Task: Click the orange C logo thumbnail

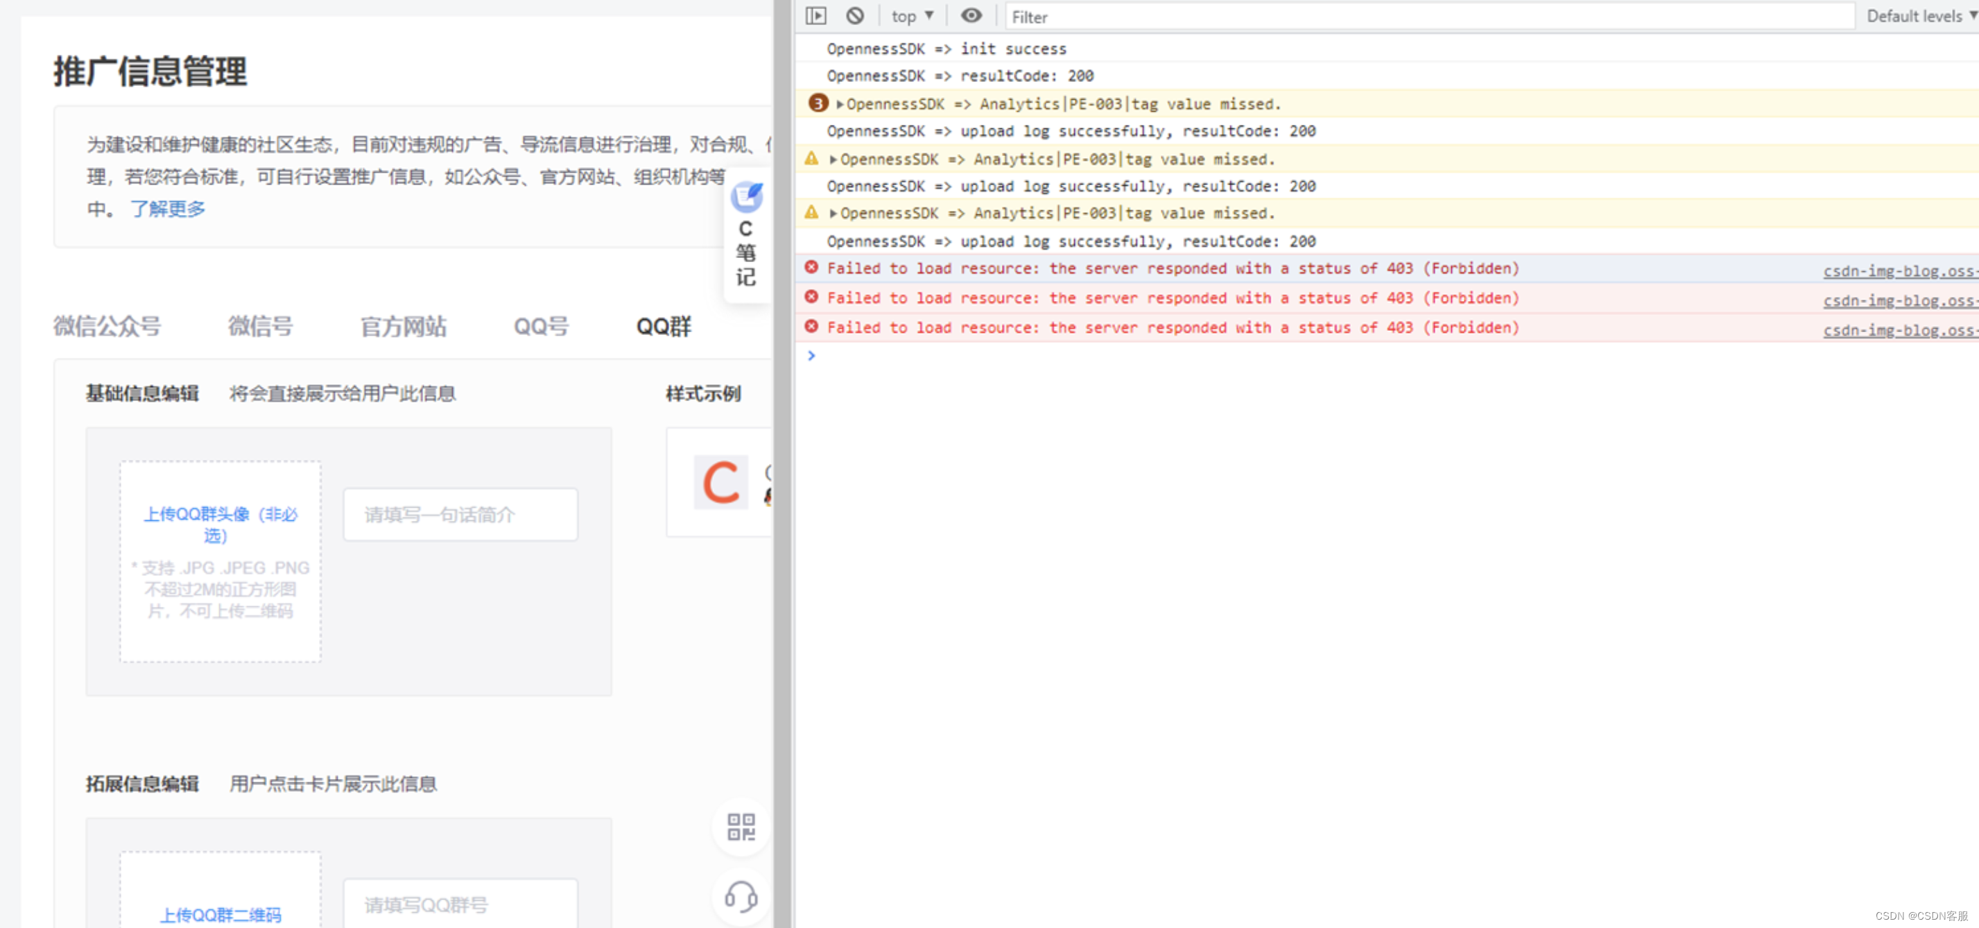Action: 720,483
